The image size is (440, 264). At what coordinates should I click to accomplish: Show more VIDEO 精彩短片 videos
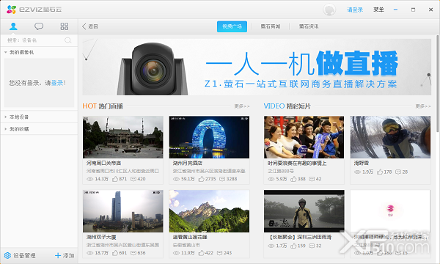coord(423,106)
